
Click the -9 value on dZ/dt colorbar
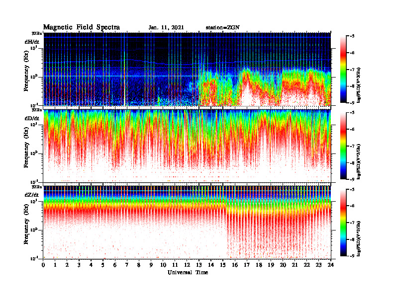coord(352,256)
